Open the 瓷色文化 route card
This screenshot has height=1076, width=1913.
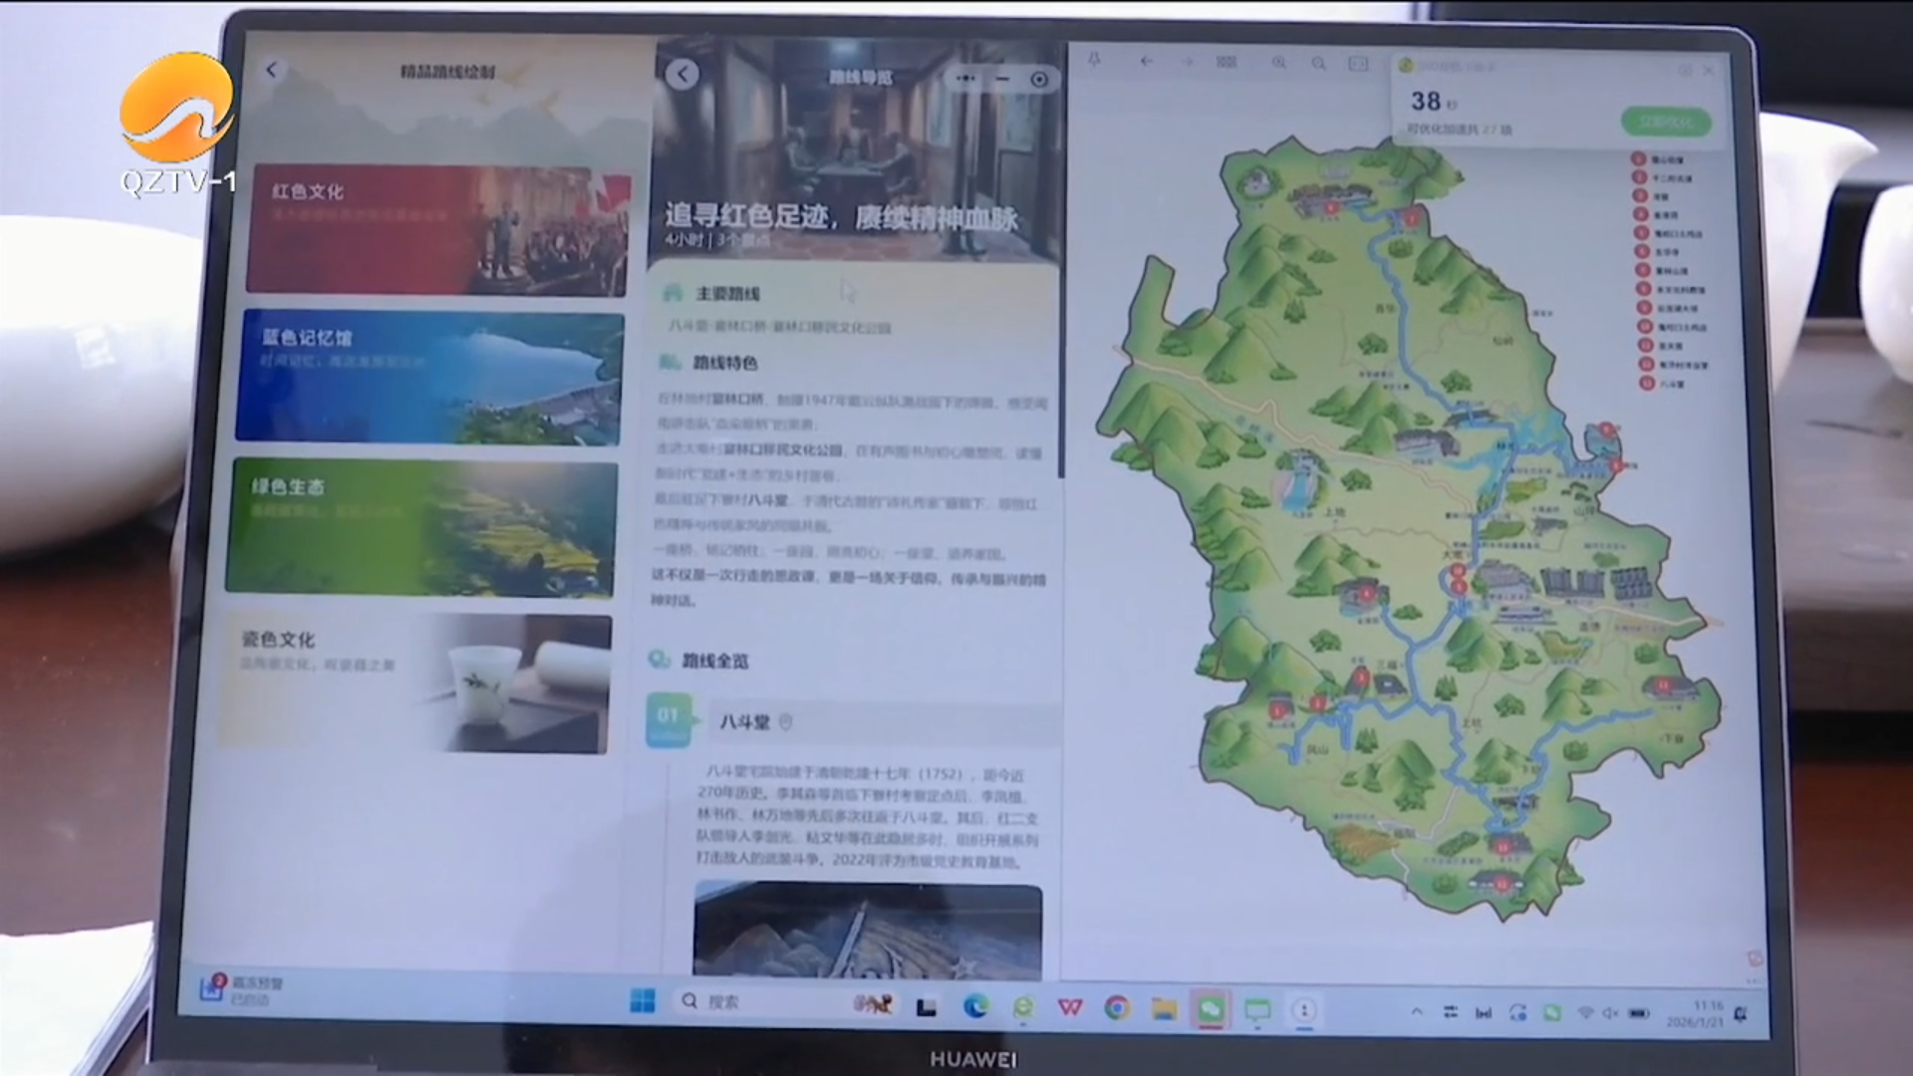click(x=414, y=682)
